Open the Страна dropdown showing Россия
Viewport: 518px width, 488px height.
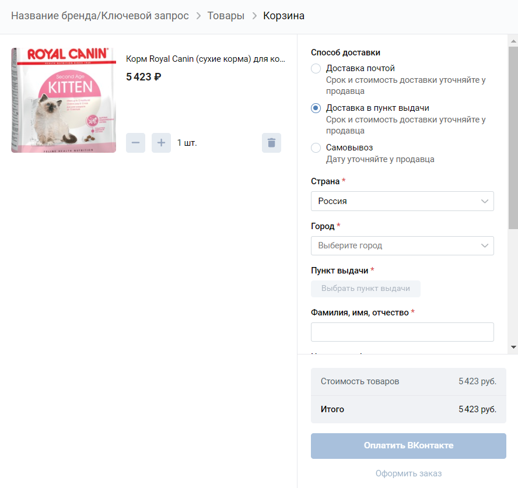(x=402, y=201)
